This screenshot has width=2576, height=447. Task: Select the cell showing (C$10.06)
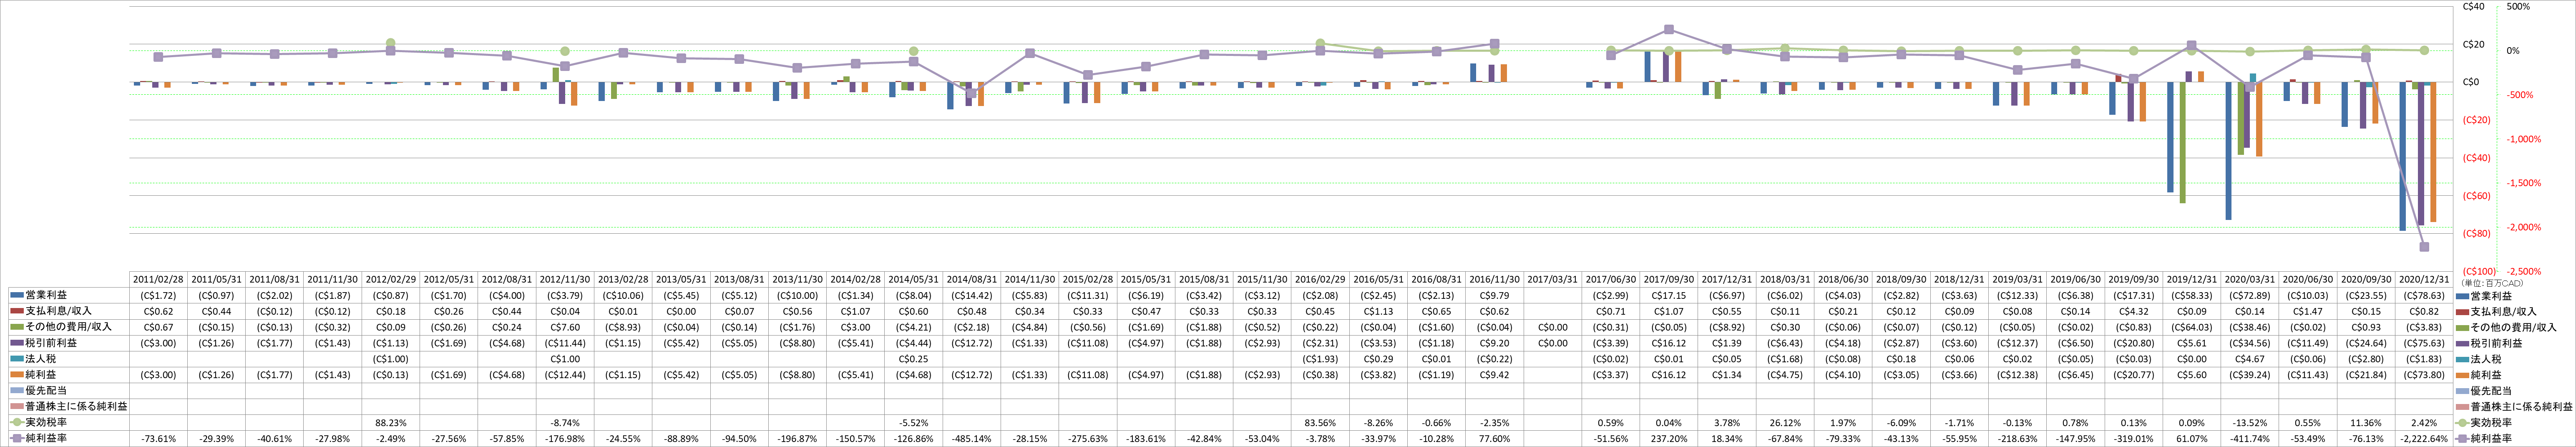[623, 295]
